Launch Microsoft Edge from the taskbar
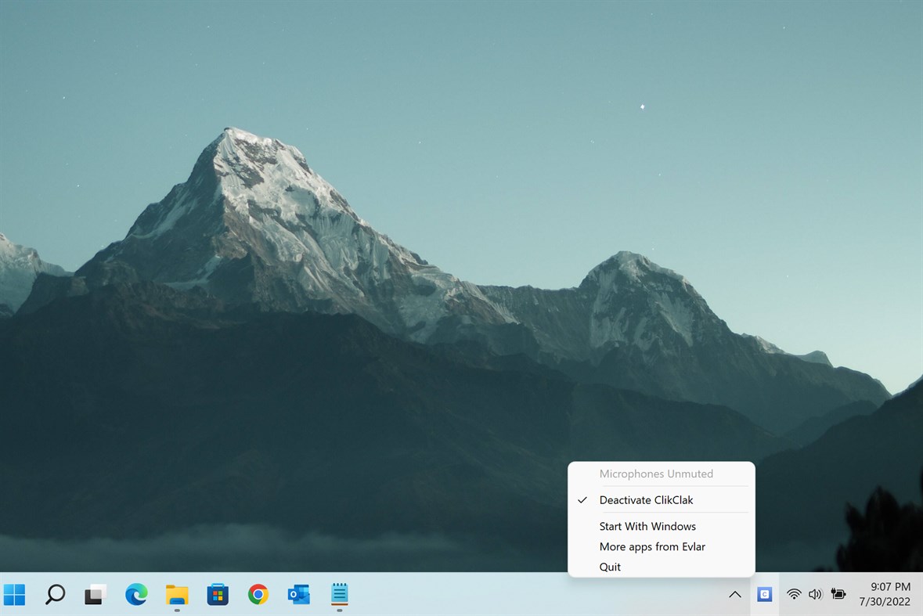This screenshot has height=616, width=923. pos(136,595)
